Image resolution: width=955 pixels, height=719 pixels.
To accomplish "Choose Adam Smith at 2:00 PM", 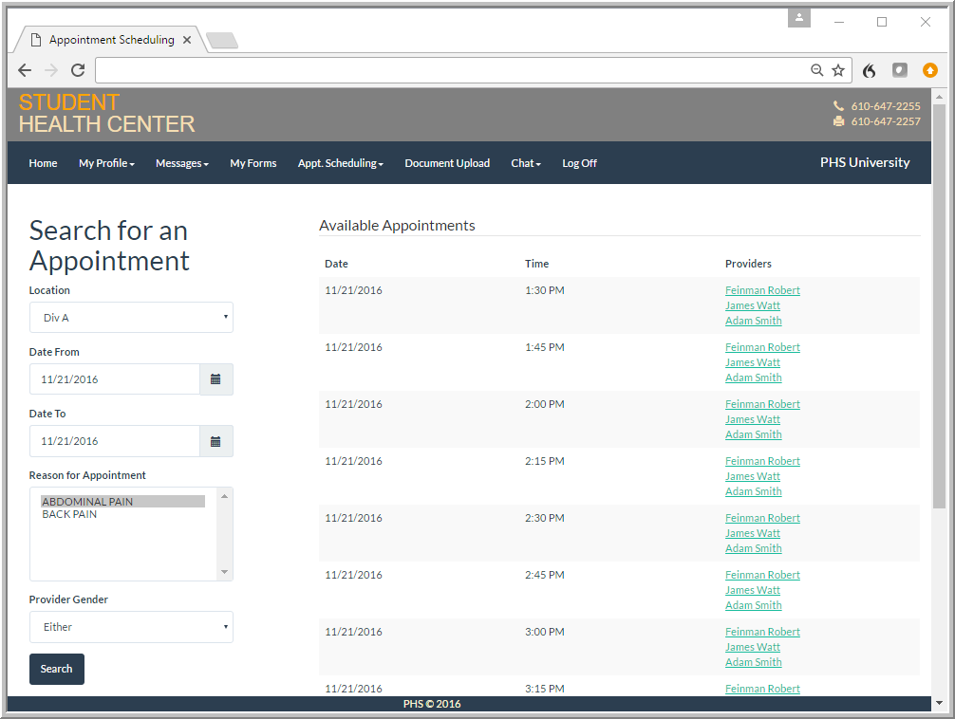I will [754, 434].
